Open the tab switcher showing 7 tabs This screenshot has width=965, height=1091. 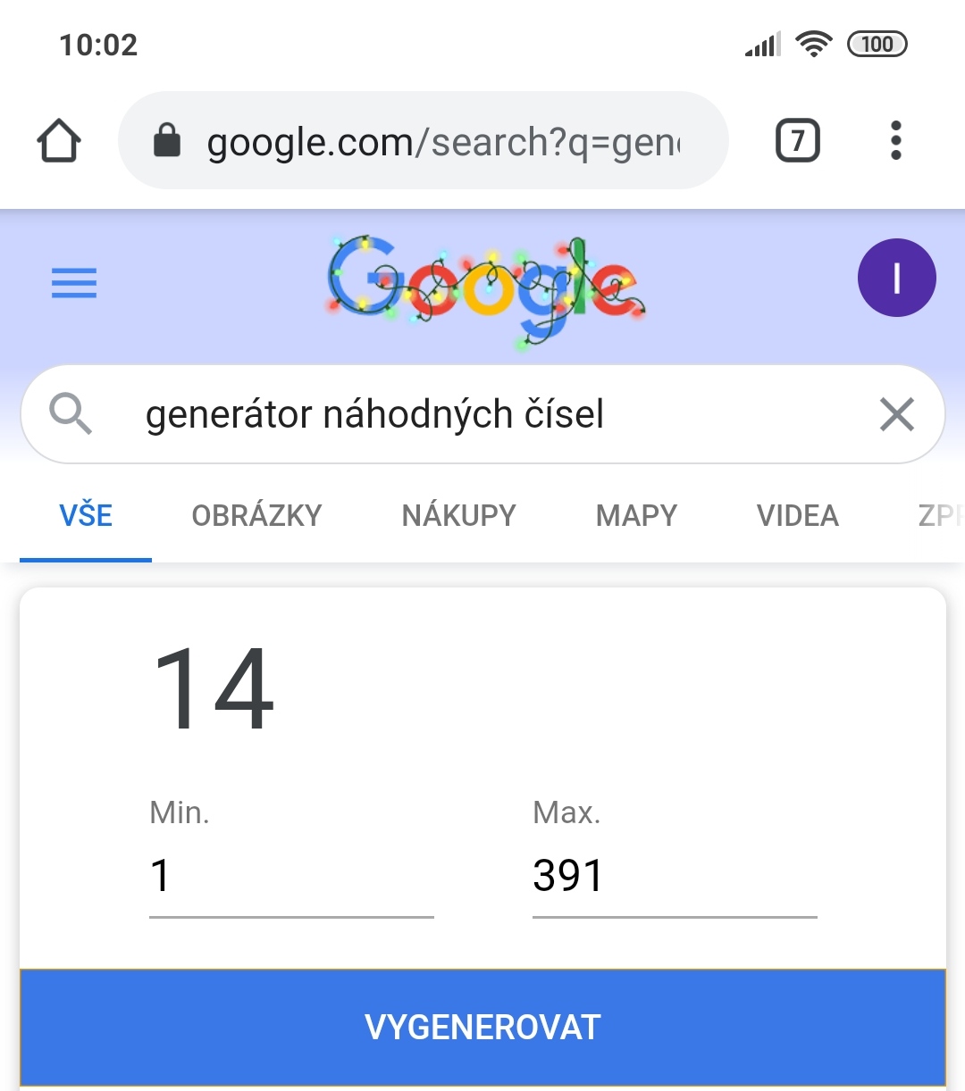(797, 141)
